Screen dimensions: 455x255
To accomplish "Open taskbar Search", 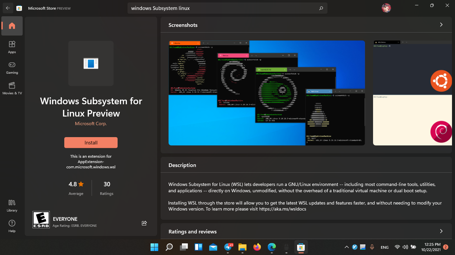I will click(169, 247).
